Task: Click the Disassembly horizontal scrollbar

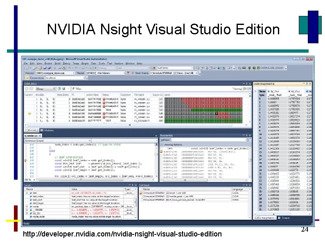Action: pos(185,180)
